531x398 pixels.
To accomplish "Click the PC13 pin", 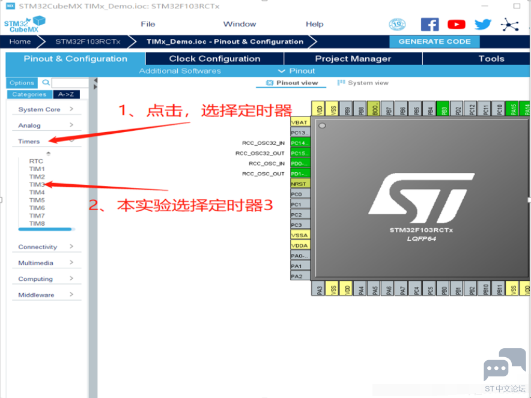I will tap(300, 132).
